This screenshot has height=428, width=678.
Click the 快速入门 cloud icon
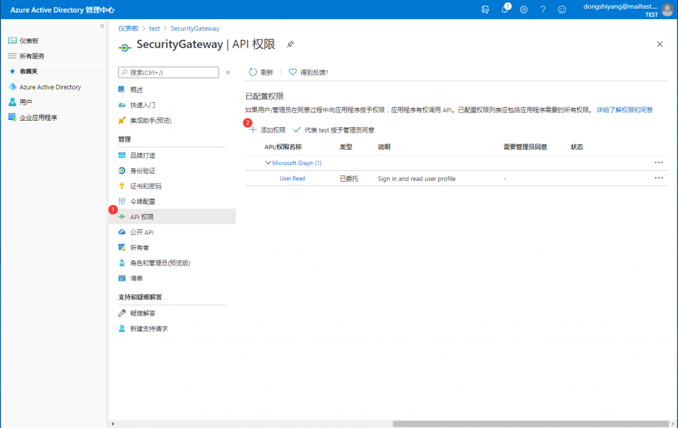(122, 105)
